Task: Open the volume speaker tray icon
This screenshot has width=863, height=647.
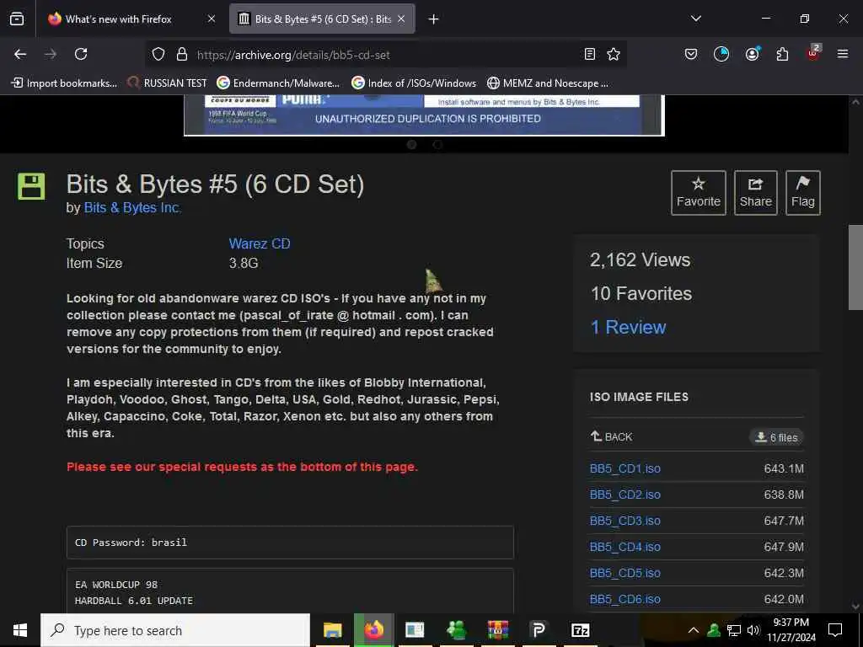Action: tap(753, 630)
